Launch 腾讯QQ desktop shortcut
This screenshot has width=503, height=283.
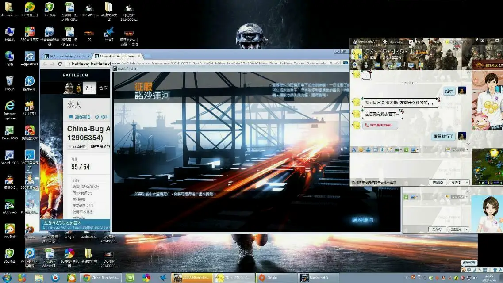(x=10, y=182)
